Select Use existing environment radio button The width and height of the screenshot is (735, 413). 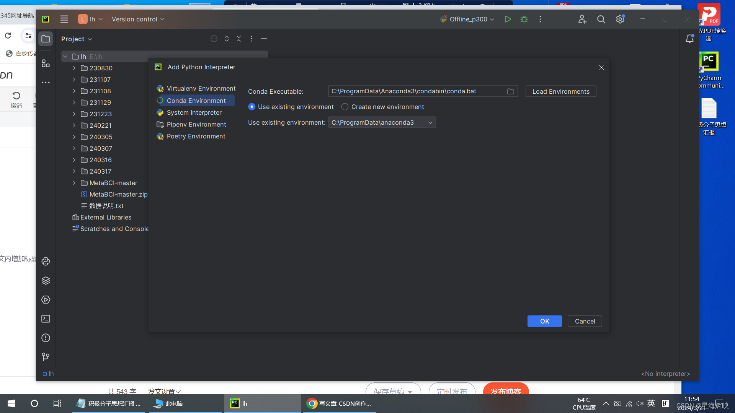pyautogui.click(x=252, y=107)
